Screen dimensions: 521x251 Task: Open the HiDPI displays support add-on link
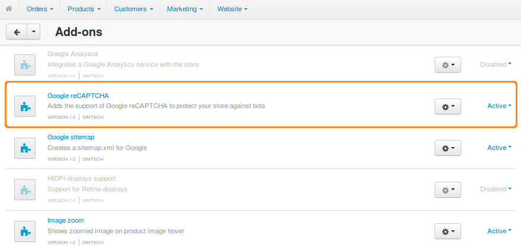pos(82,178)
